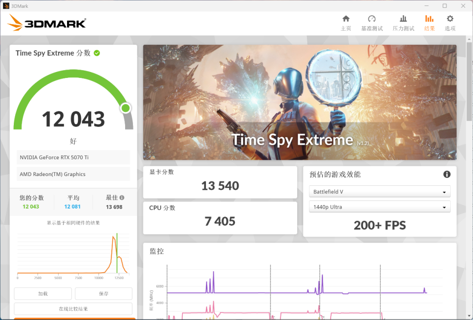Click the Time Spy Extreme banner image
Image resolution: width=473 pixels, height=320 pixels.
[x=300, y=103]
